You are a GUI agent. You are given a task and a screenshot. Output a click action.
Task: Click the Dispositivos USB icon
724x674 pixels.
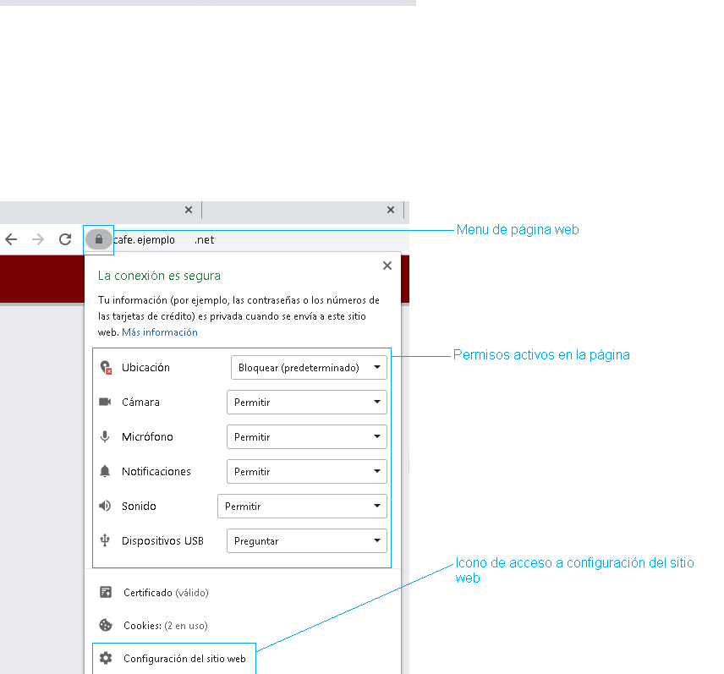(x=105, y=540)
